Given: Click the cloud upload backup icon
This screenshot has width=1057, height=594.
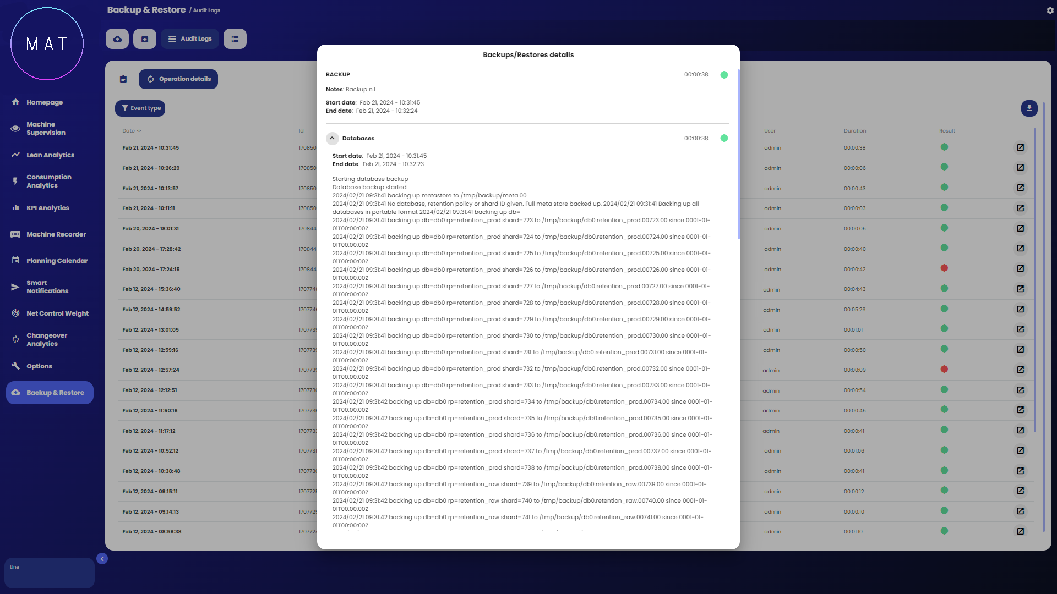Looking at the screenshot, I should (117, 39).
